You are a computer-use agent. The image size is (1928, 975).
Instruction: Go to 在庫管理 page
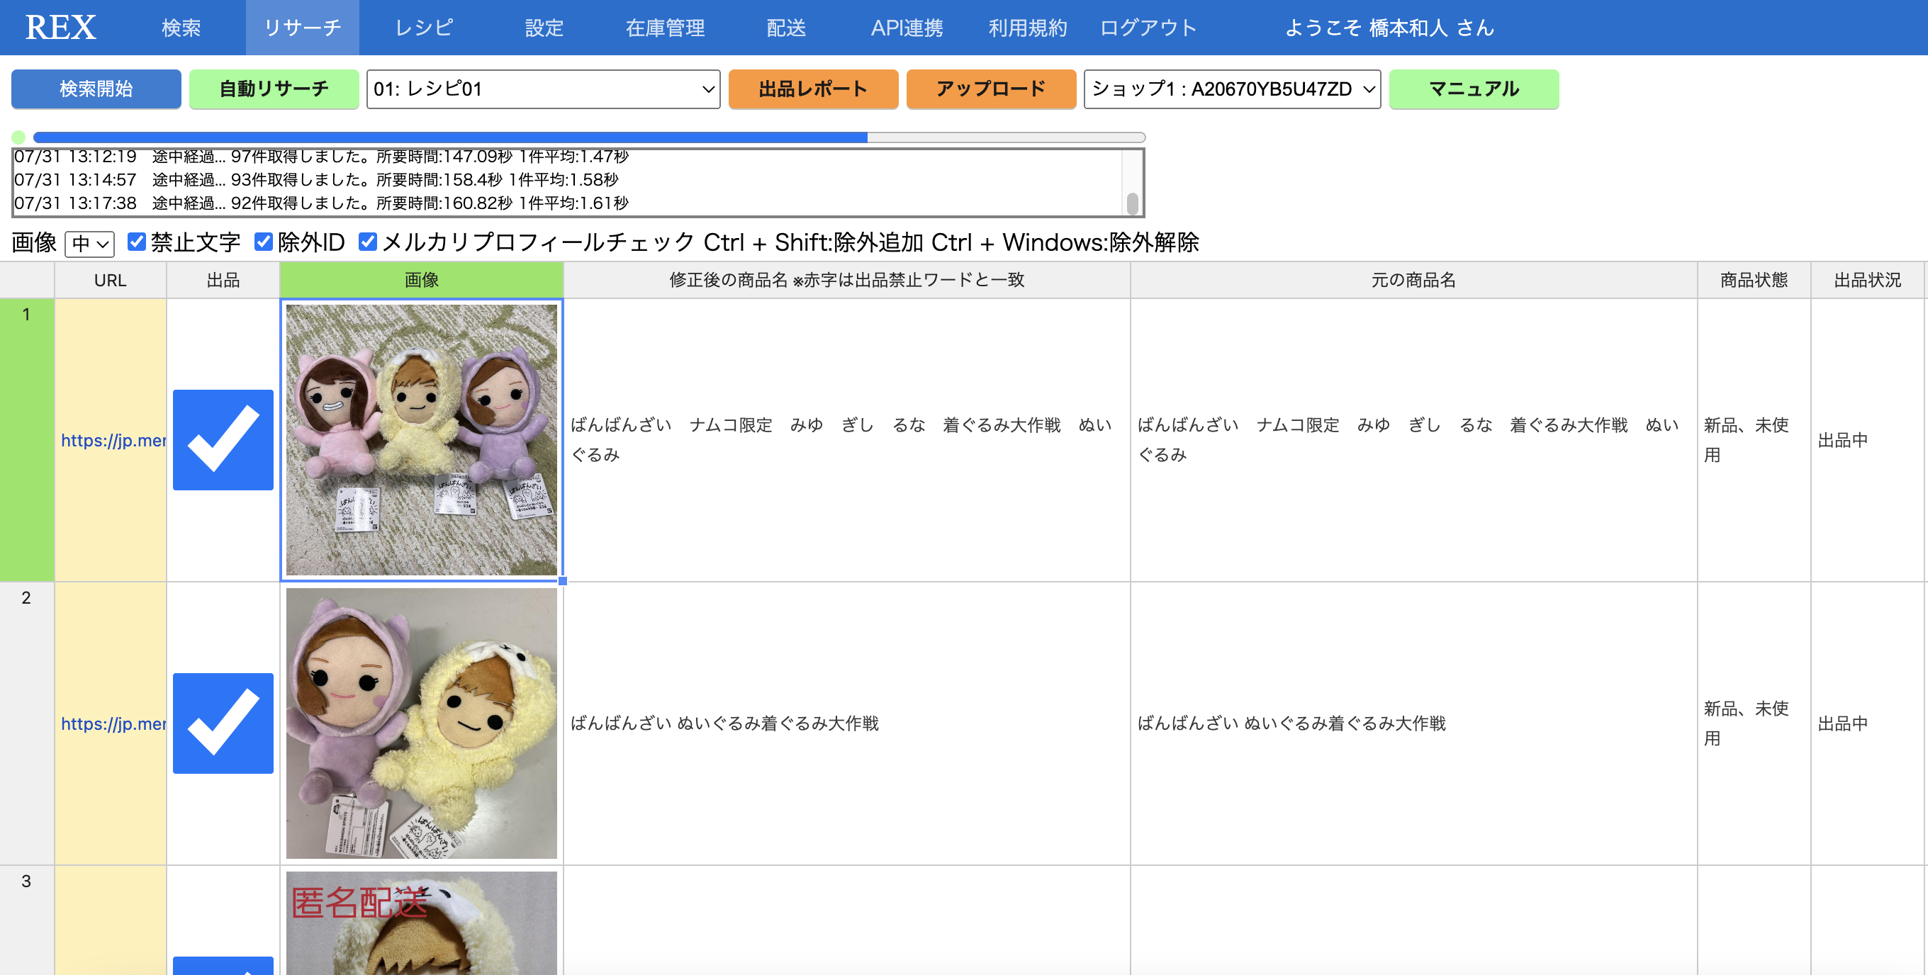(x=665, y=28)
